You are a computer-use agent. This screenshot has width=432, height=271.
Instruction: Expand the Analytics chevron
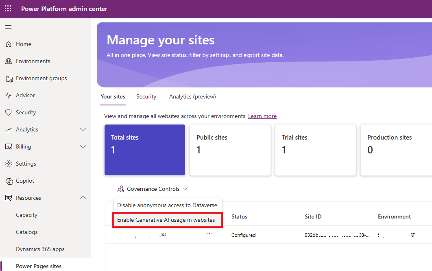[x=83, y=129]
